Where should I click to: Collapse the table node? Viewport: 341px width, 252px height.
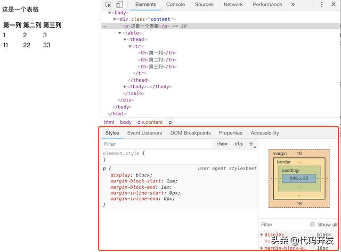(119, 33)
